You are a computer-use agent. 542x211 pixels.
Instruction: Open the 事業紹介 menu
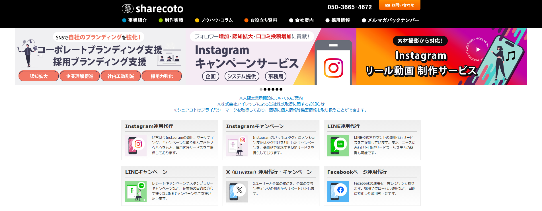click(x=134, y=20)
